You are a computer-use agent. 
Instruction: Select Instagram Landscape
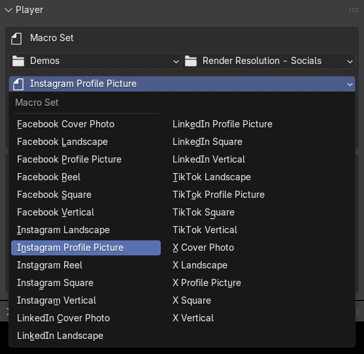pos(86,230)
